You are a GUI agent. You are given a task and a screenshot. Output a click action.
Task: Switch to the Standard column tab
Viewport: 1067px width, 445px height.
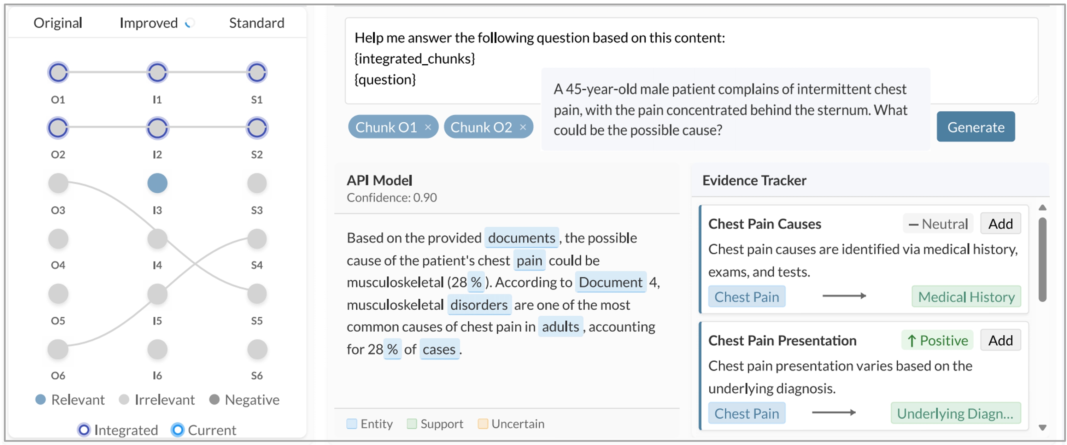pyautogui.click(x=257, y=23)
